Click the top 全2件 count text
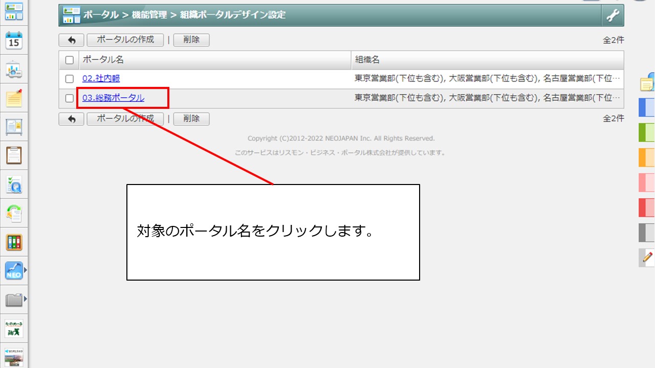655x368 pixels. (613, 40)
